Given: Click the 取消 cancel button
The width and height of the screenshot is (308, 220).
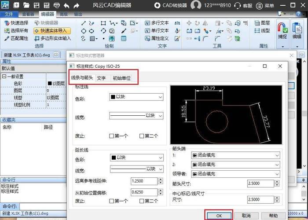Looking at the screenshot, I should (246, 216).
